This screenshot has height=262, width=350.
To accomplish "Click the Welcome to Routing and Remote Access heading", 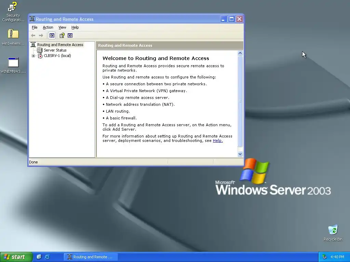I will pos(156,58).
